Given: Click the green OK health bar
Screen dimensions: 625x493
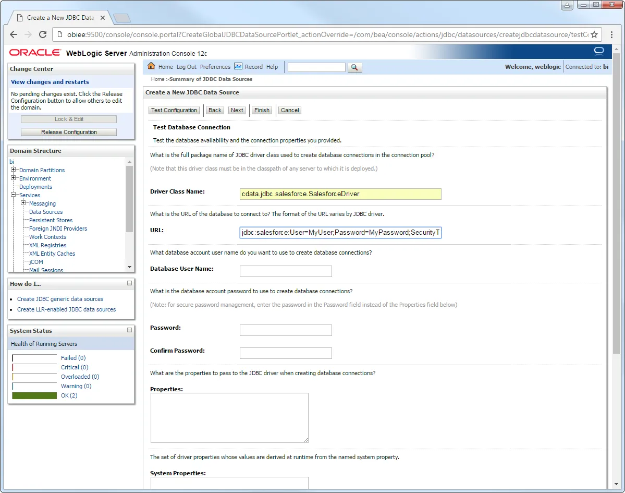Looking at the screenshot, I should [34, 395].
